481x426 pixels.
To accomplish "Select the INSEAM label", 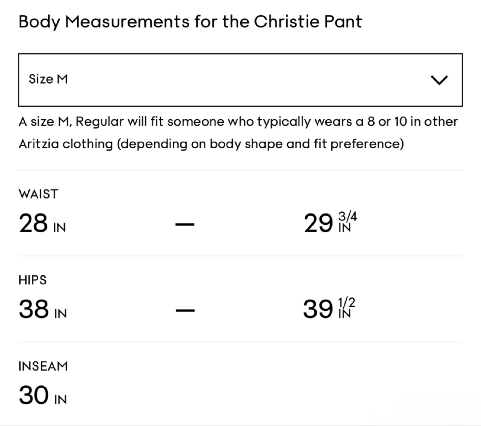I will (43, 366).
